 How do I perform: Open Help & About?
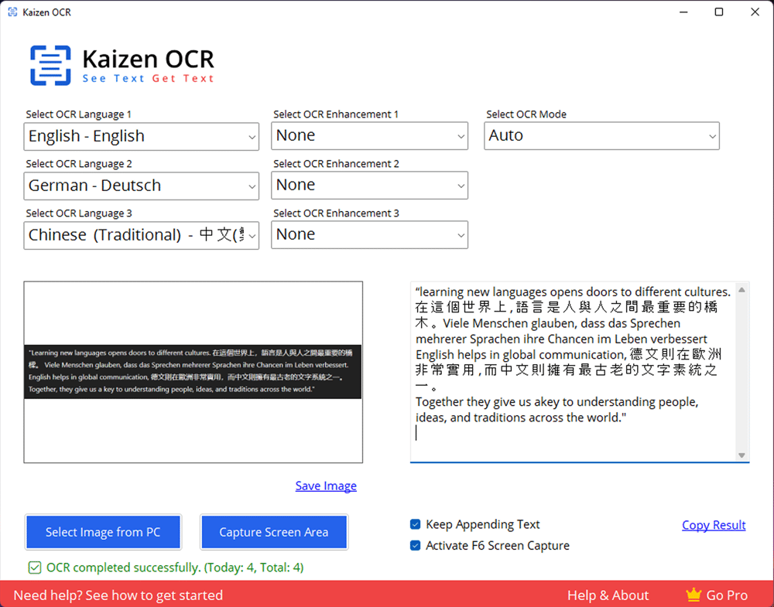click(608, 595)
